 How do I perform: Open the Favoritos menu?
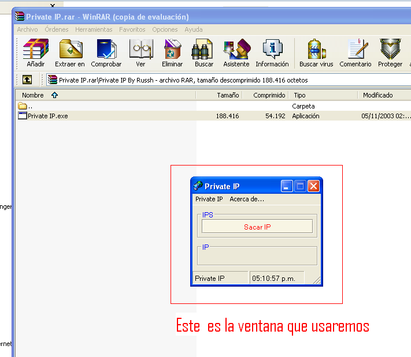(x=132, y=29)
